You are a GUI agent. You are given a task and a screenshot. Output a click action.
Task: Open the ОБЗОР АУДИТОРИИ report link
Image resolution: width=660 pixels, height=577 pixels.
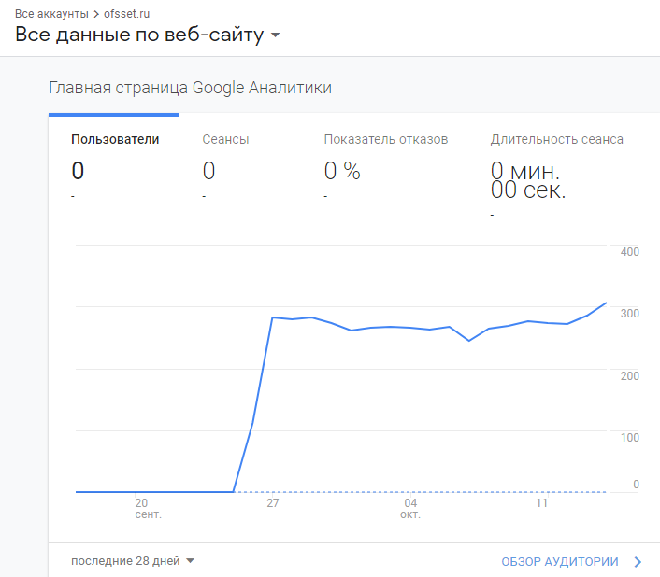[x=560, y=562]
